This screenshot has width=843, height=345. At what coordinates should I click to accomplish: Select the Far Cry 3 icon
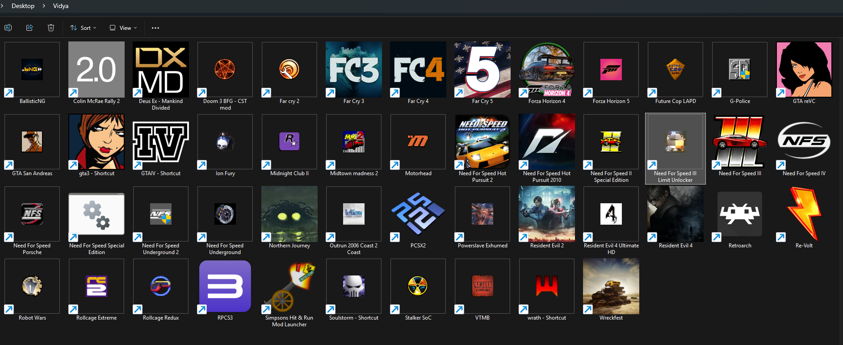point(354,70)
